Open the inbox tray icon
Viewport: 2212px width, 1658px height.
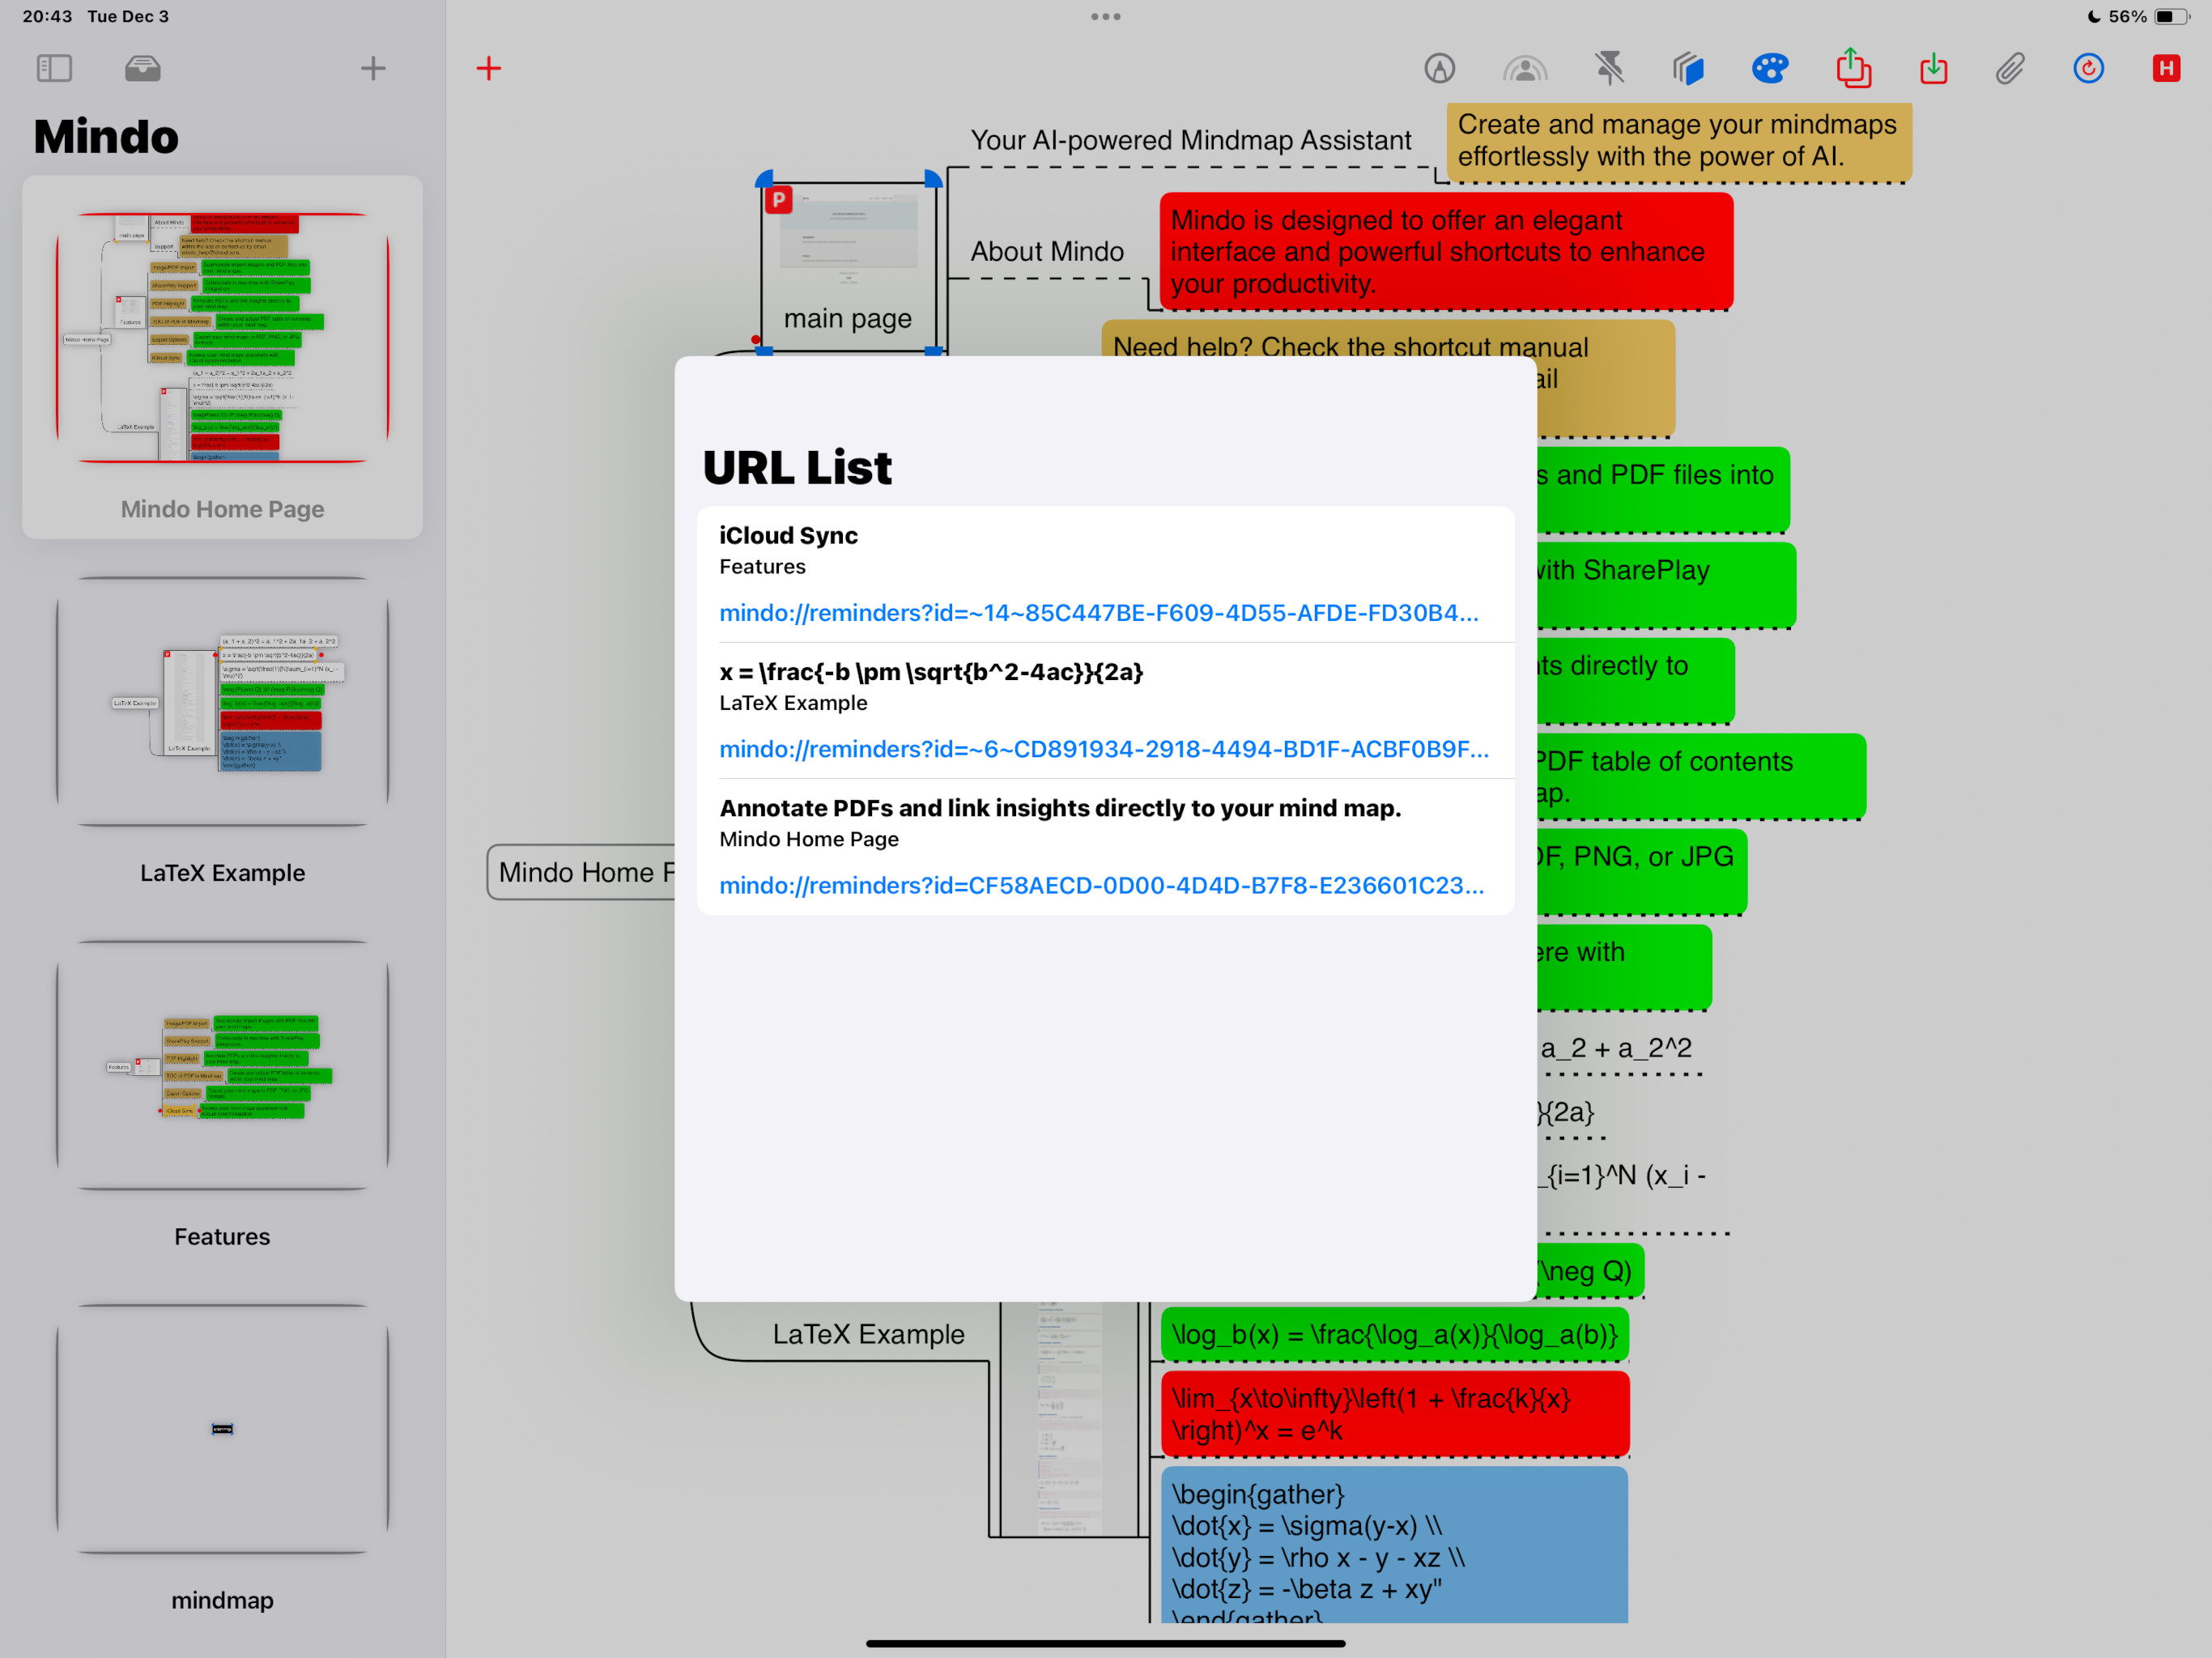pyautogui.click(x=142, y=69)
